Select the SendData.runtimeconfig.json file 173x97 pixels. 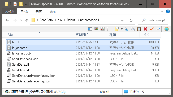(x=83, y=81)
